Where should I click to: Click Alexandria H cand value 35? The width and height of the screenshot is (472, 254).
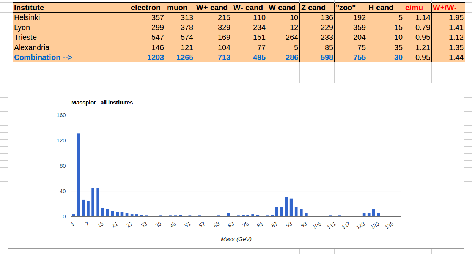(385, 47)
